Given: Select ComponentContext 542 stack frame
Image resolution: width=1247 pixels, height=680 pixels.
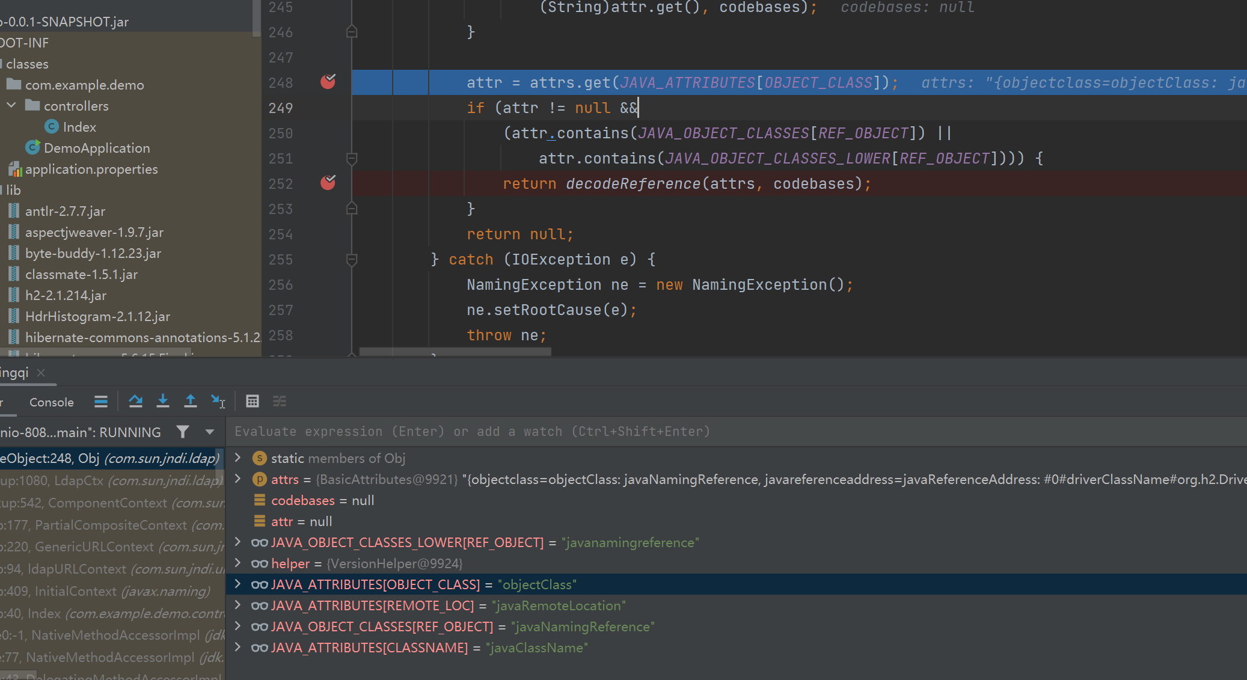Looking at the screenshot, I should coord(112,503).
